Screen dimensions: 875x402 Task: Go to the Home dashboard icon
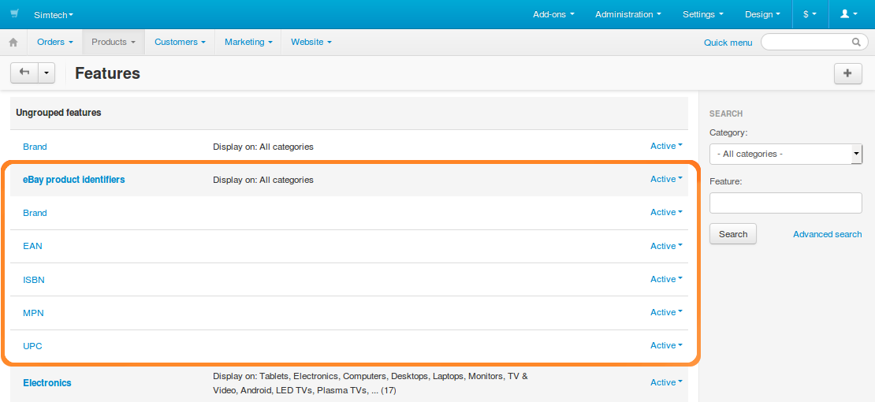click(x=13, y=42)
